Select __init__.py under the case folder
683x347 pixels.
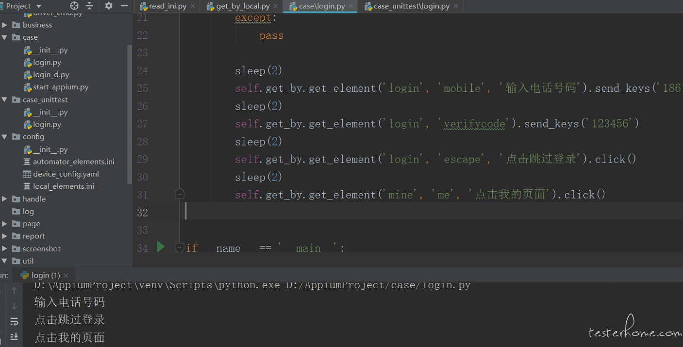pyautogui.click(x=50, y=50)
